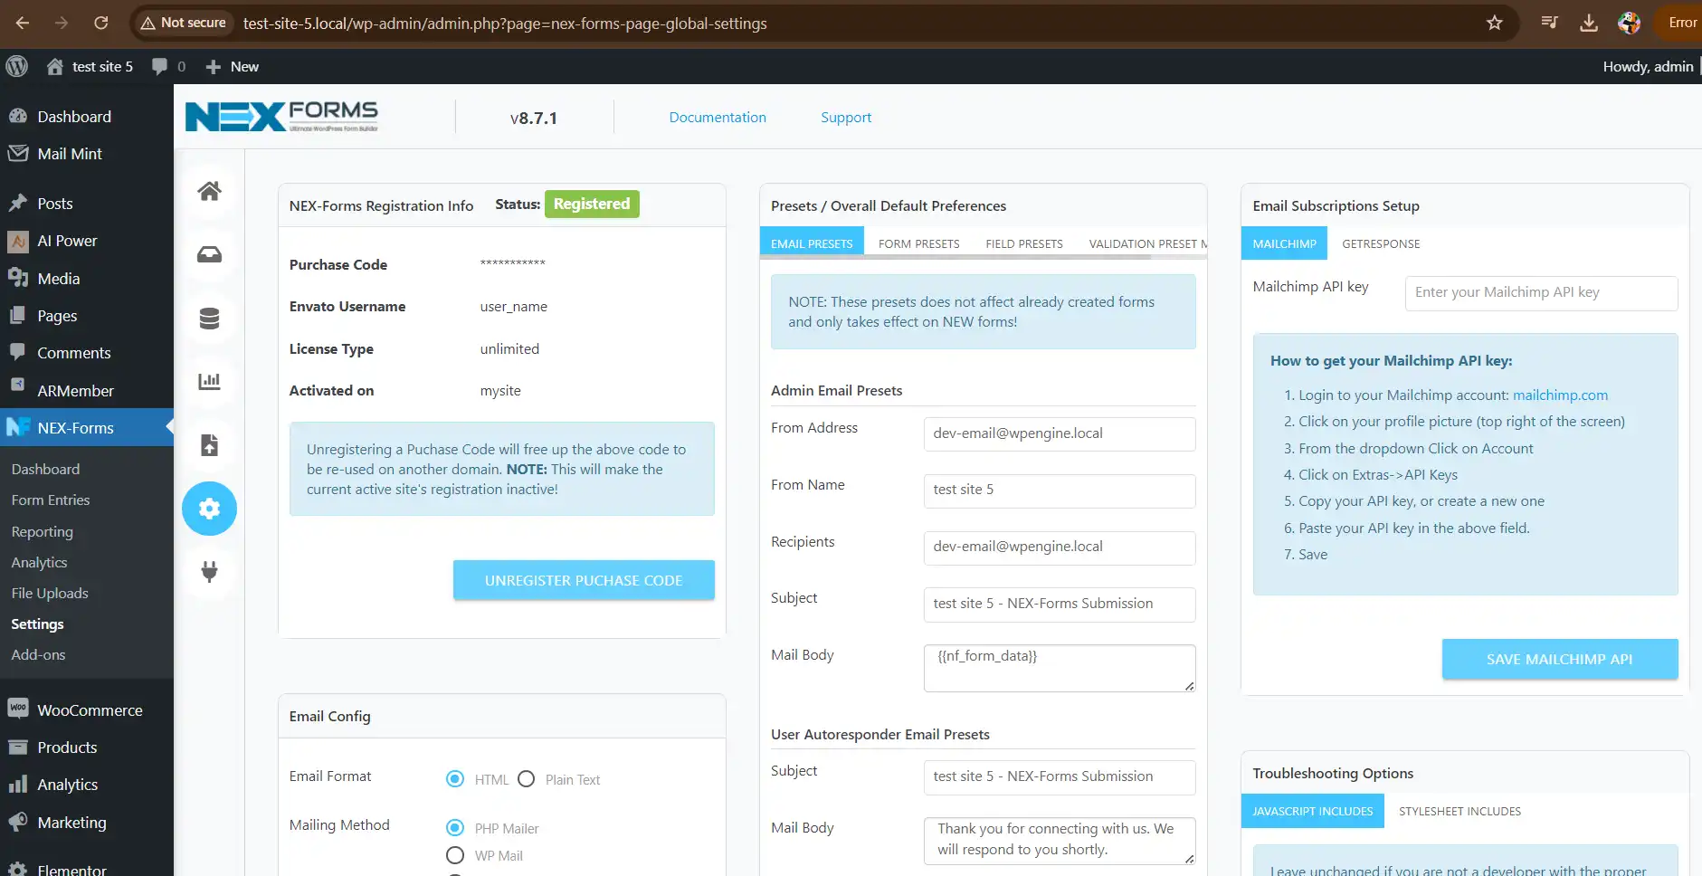
Task: Open Stylesheet Includes tab
Action: (1460, 811)
